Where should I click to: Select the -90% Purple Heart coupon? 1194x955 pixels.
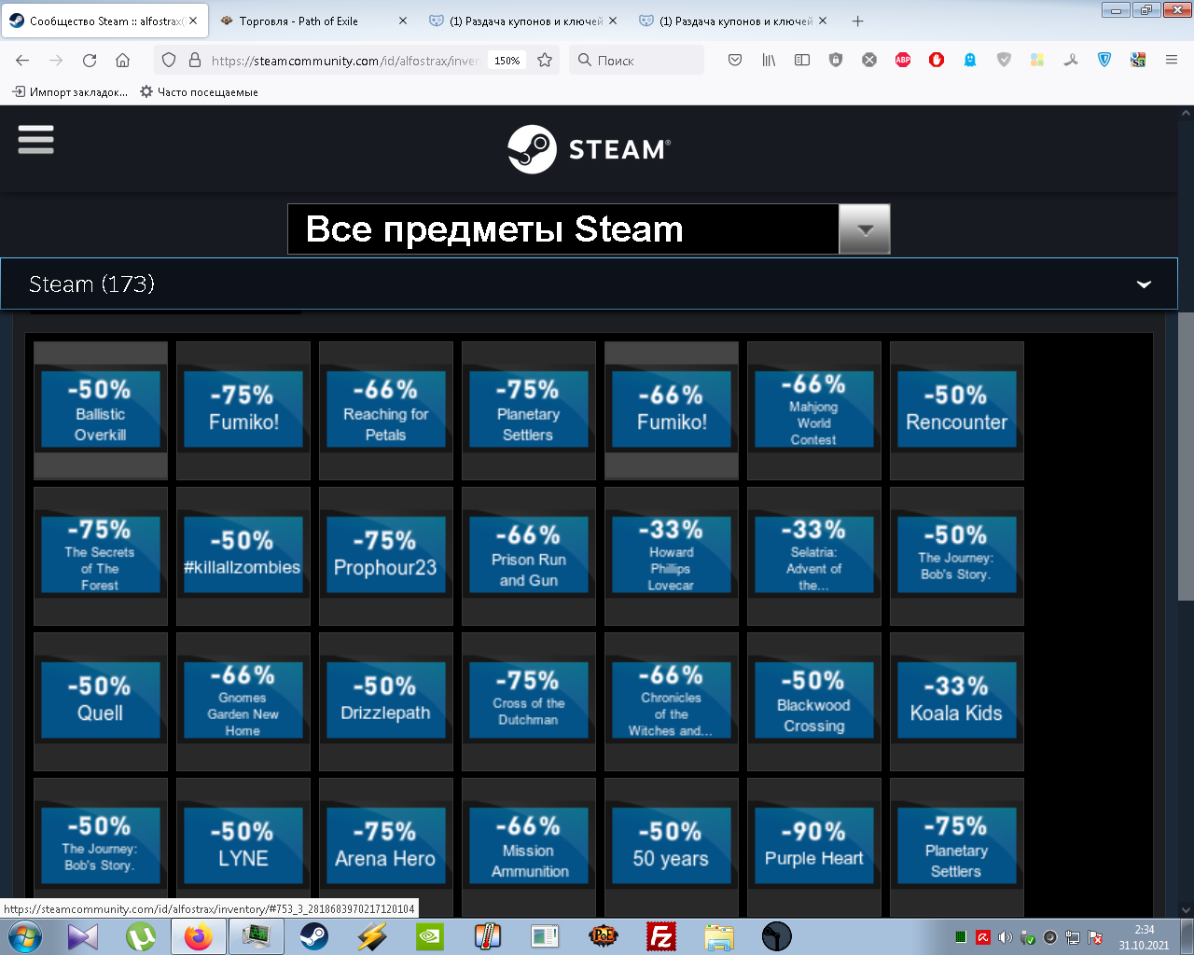pos(814,847)
